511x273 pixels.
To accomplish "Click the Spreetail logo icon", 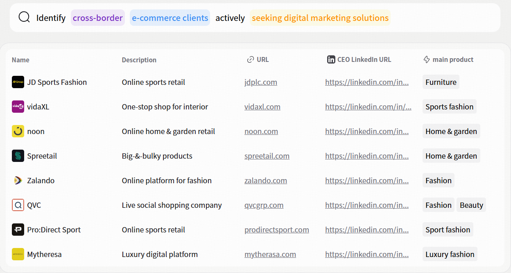I will [x=18, y=156].
